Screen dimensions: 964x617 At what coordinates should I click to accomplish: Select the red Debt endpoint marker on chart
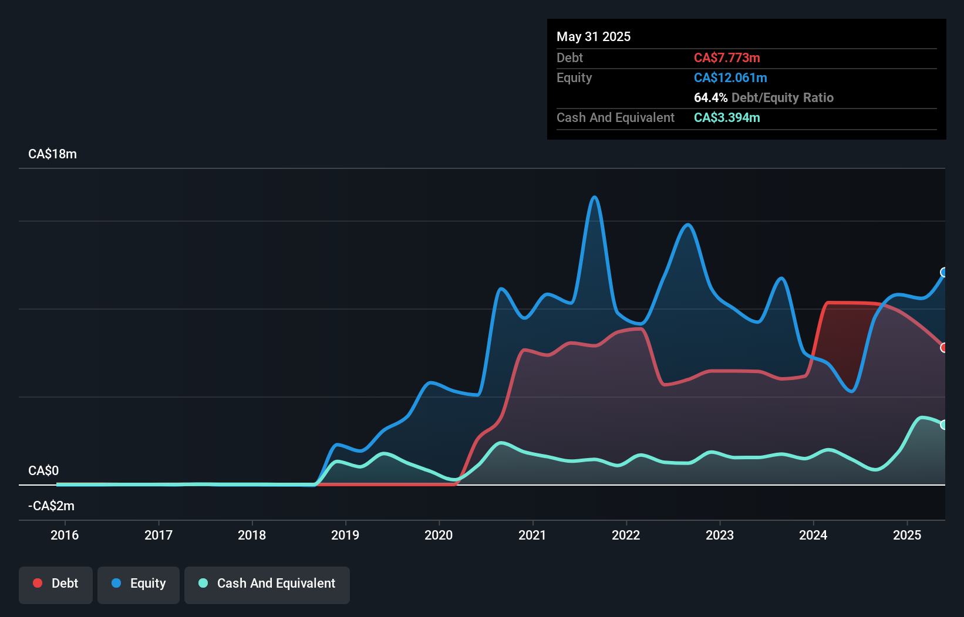pos(944,347)
